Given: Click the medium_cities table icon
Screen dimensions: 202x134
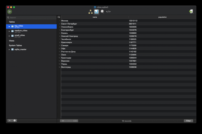Looking at the screenshot, I should [x=13, y=31].
